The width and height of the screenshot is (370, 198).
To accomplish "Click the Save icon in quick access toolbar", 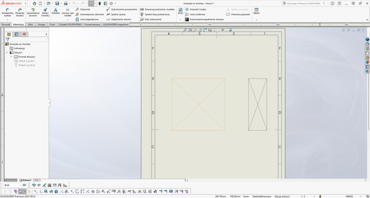I will 57,3.
